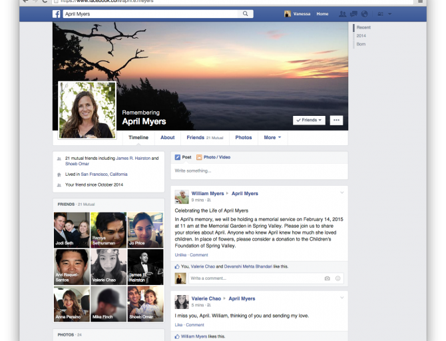Unlike William Myers' memorial post
Screen dimensions: 446x341
tap(180, 255)
